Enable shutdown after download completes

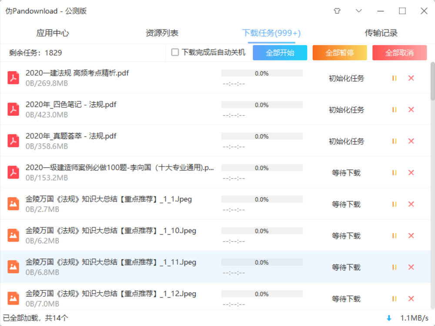coord(175,52)
